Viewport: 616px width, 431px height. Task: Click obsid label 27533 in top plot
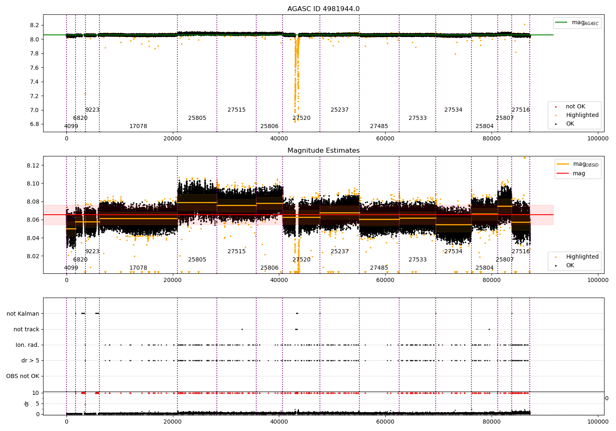coord(418,118)
